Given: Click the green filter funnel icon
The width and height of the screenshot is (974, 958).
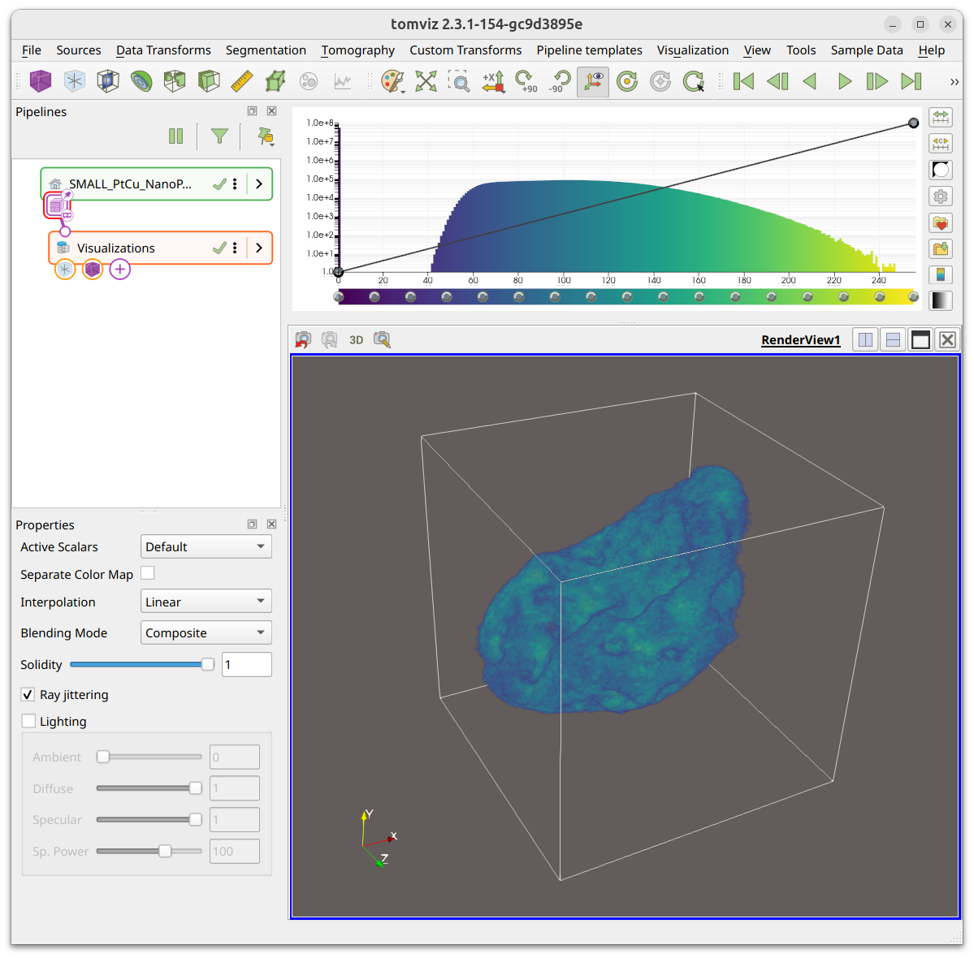Looking at the screenshot, I should [219, 136].
